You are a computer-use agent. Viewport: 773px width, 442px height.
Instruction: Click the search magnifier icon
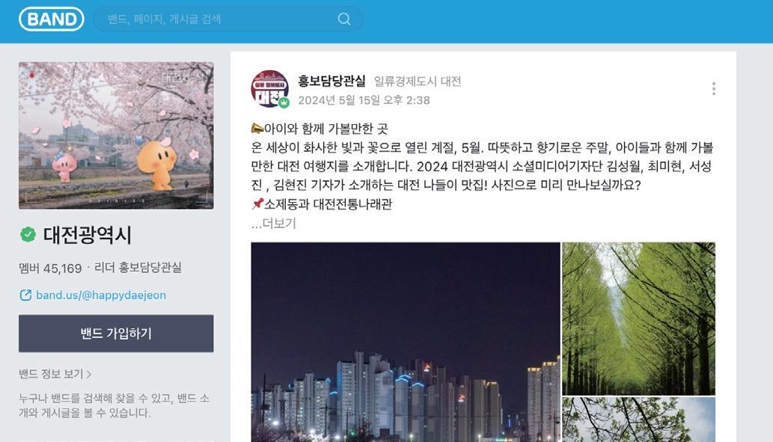point(344,19)
